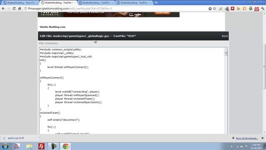This screenshot has width=266, height=150.
Task: Select the third GhettoModding - FastFile tab
Action: click(x=96, y=3)
